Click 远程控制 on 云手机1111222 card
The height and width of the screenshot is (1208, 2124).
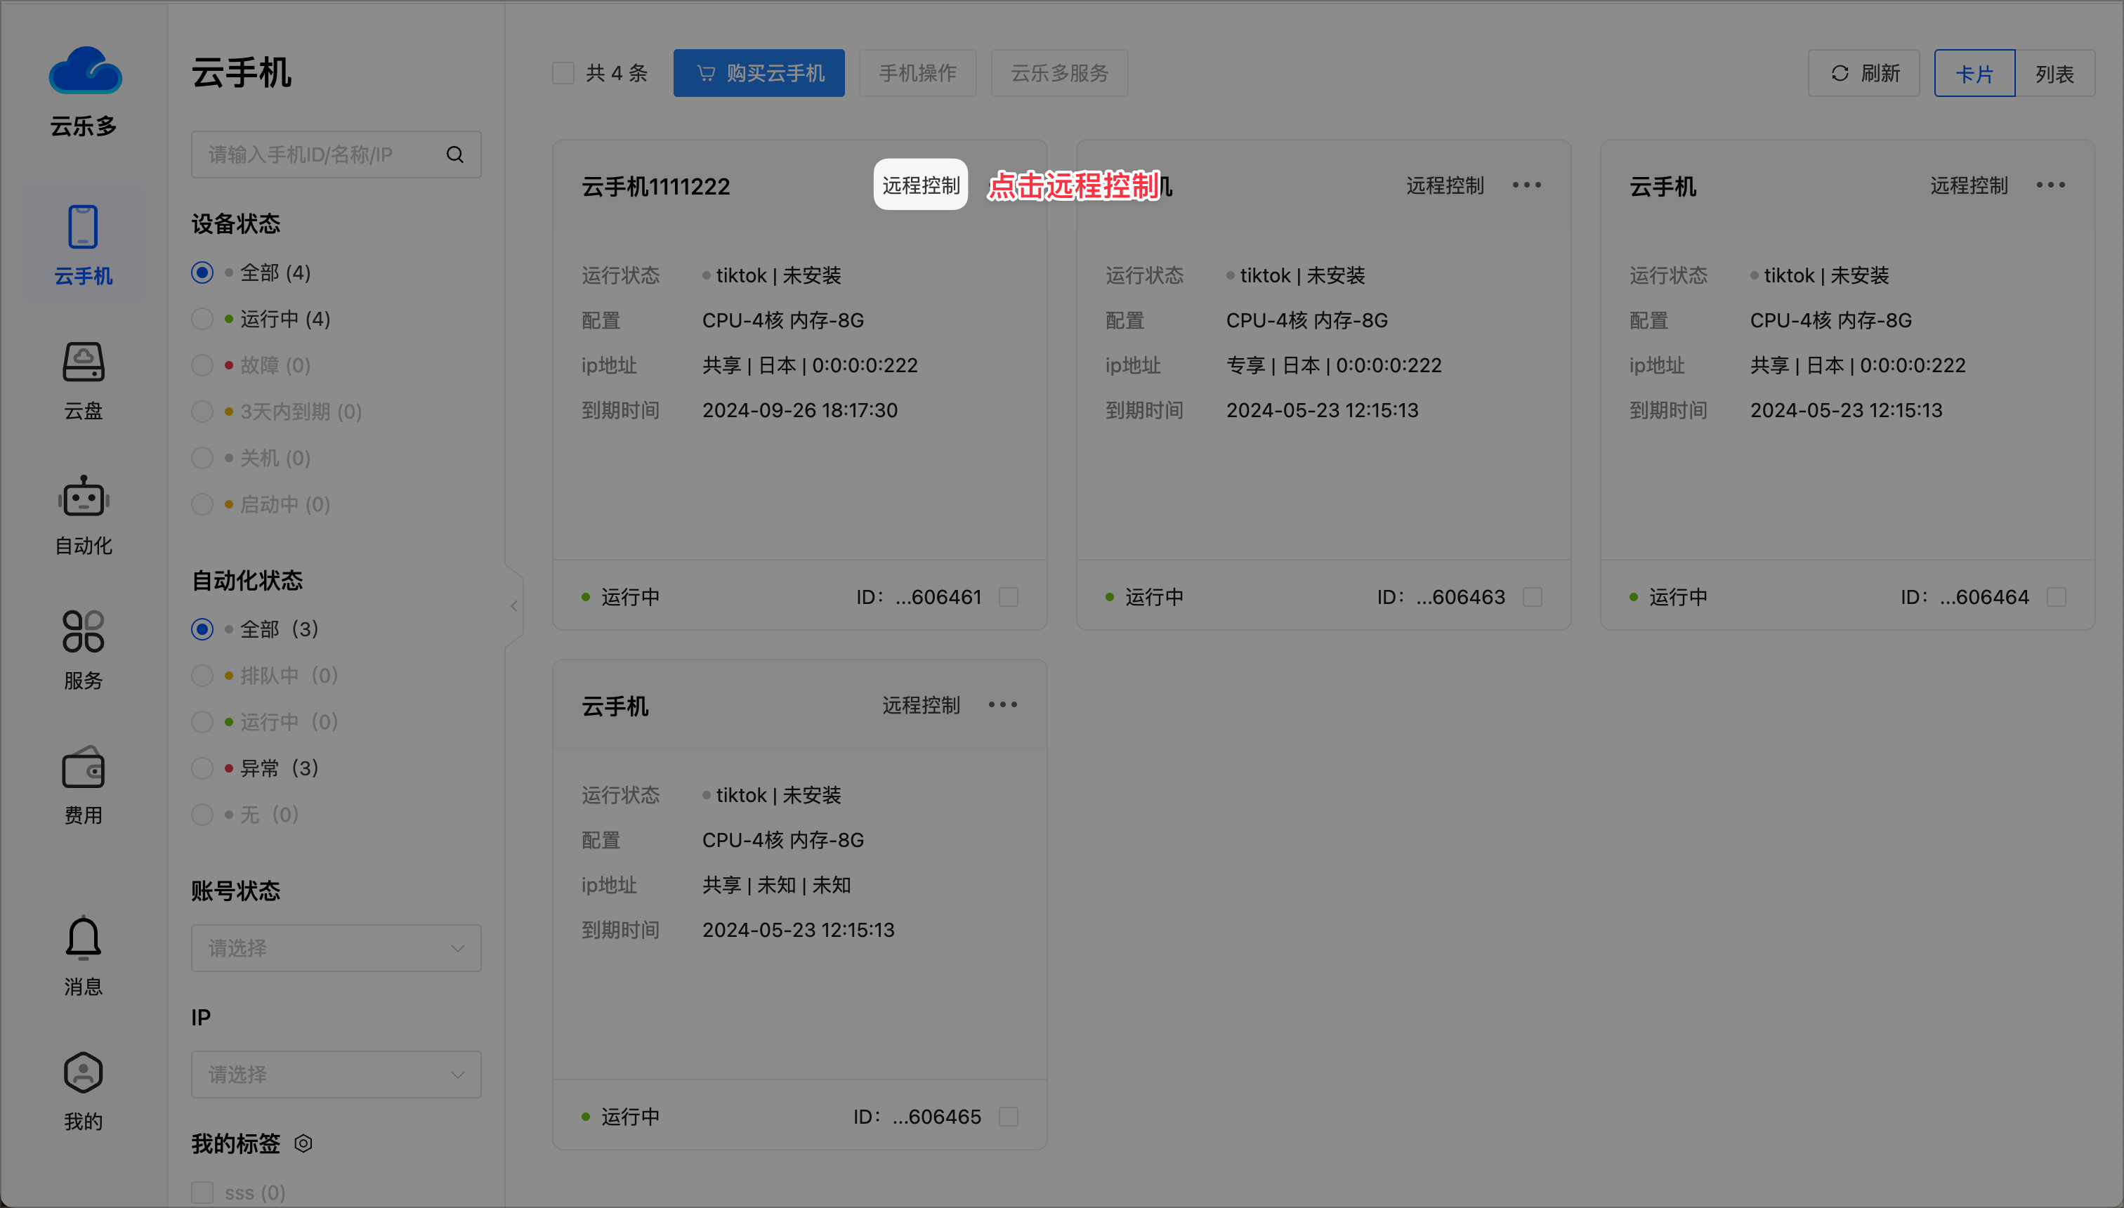921,185
